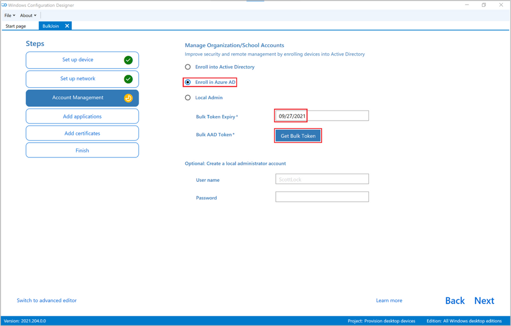Click the Windows Configuration Designer app icon
The height and width of the screenshot is (326, 511).
click(x=4, y=5)
